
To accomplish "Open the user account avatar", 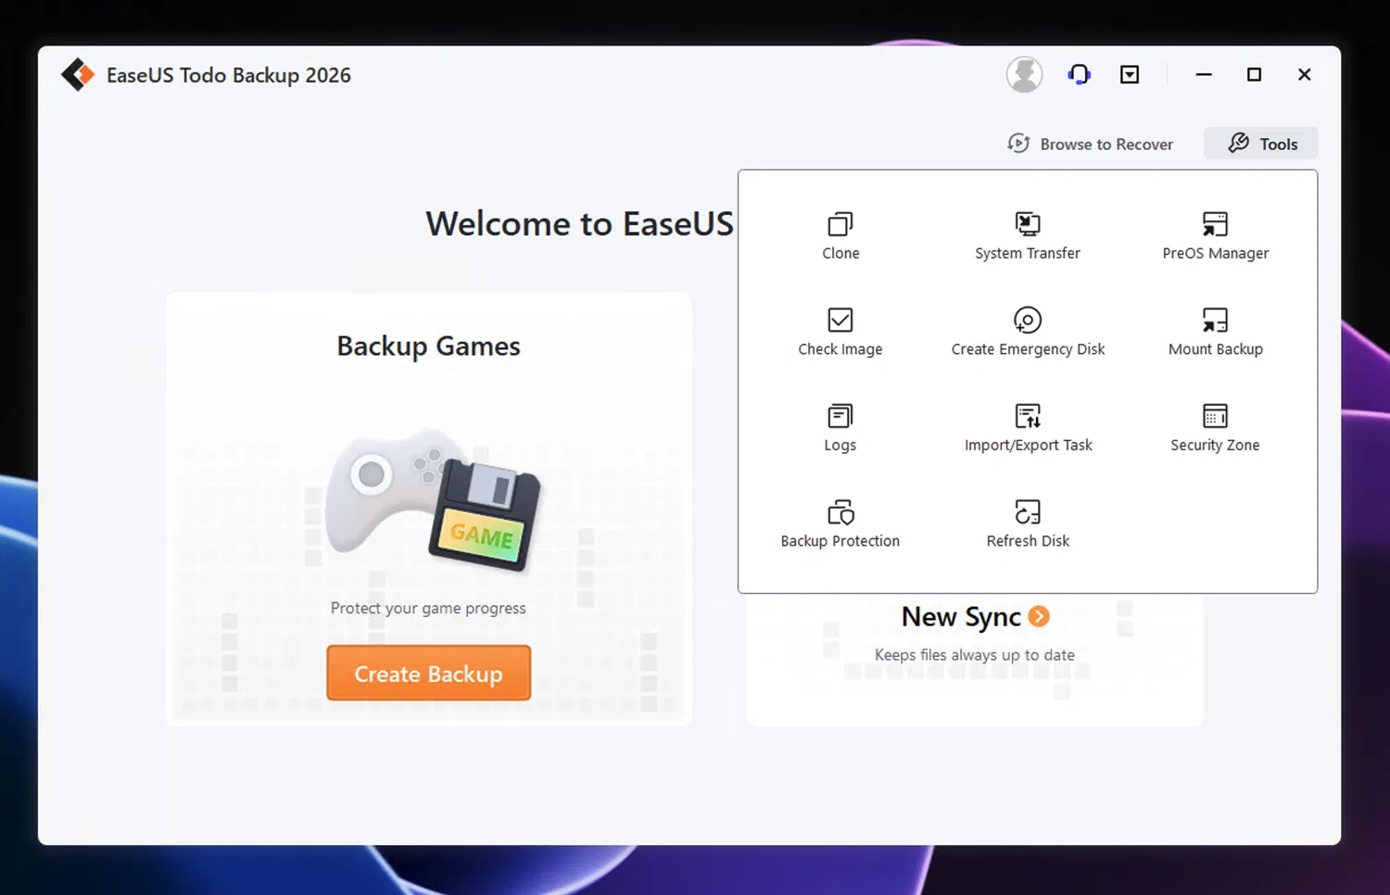I will coord(1024,75).
